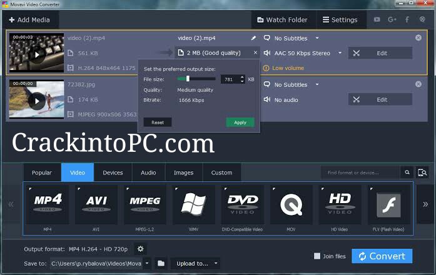Expand AAC 50 Kbps Stereo audio dropdown

340,52
